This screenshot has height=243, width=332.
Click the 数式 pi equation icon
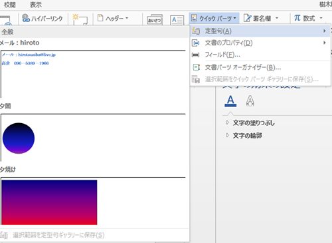tap(297, 18)
